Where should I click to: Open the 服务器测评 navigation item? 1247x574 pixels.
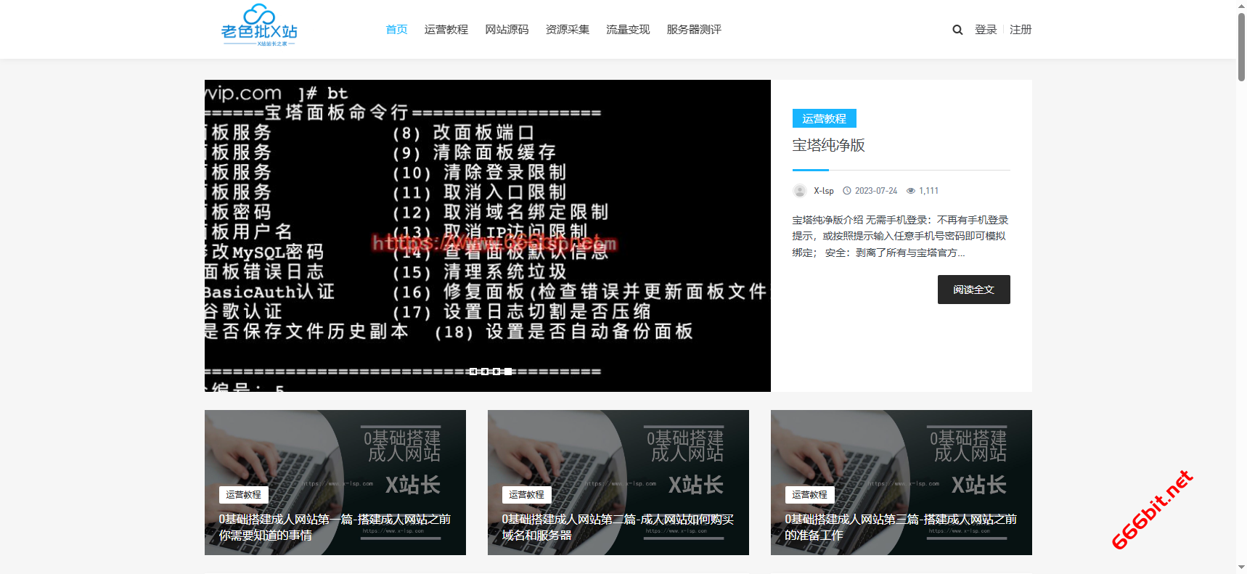[694, 30]
